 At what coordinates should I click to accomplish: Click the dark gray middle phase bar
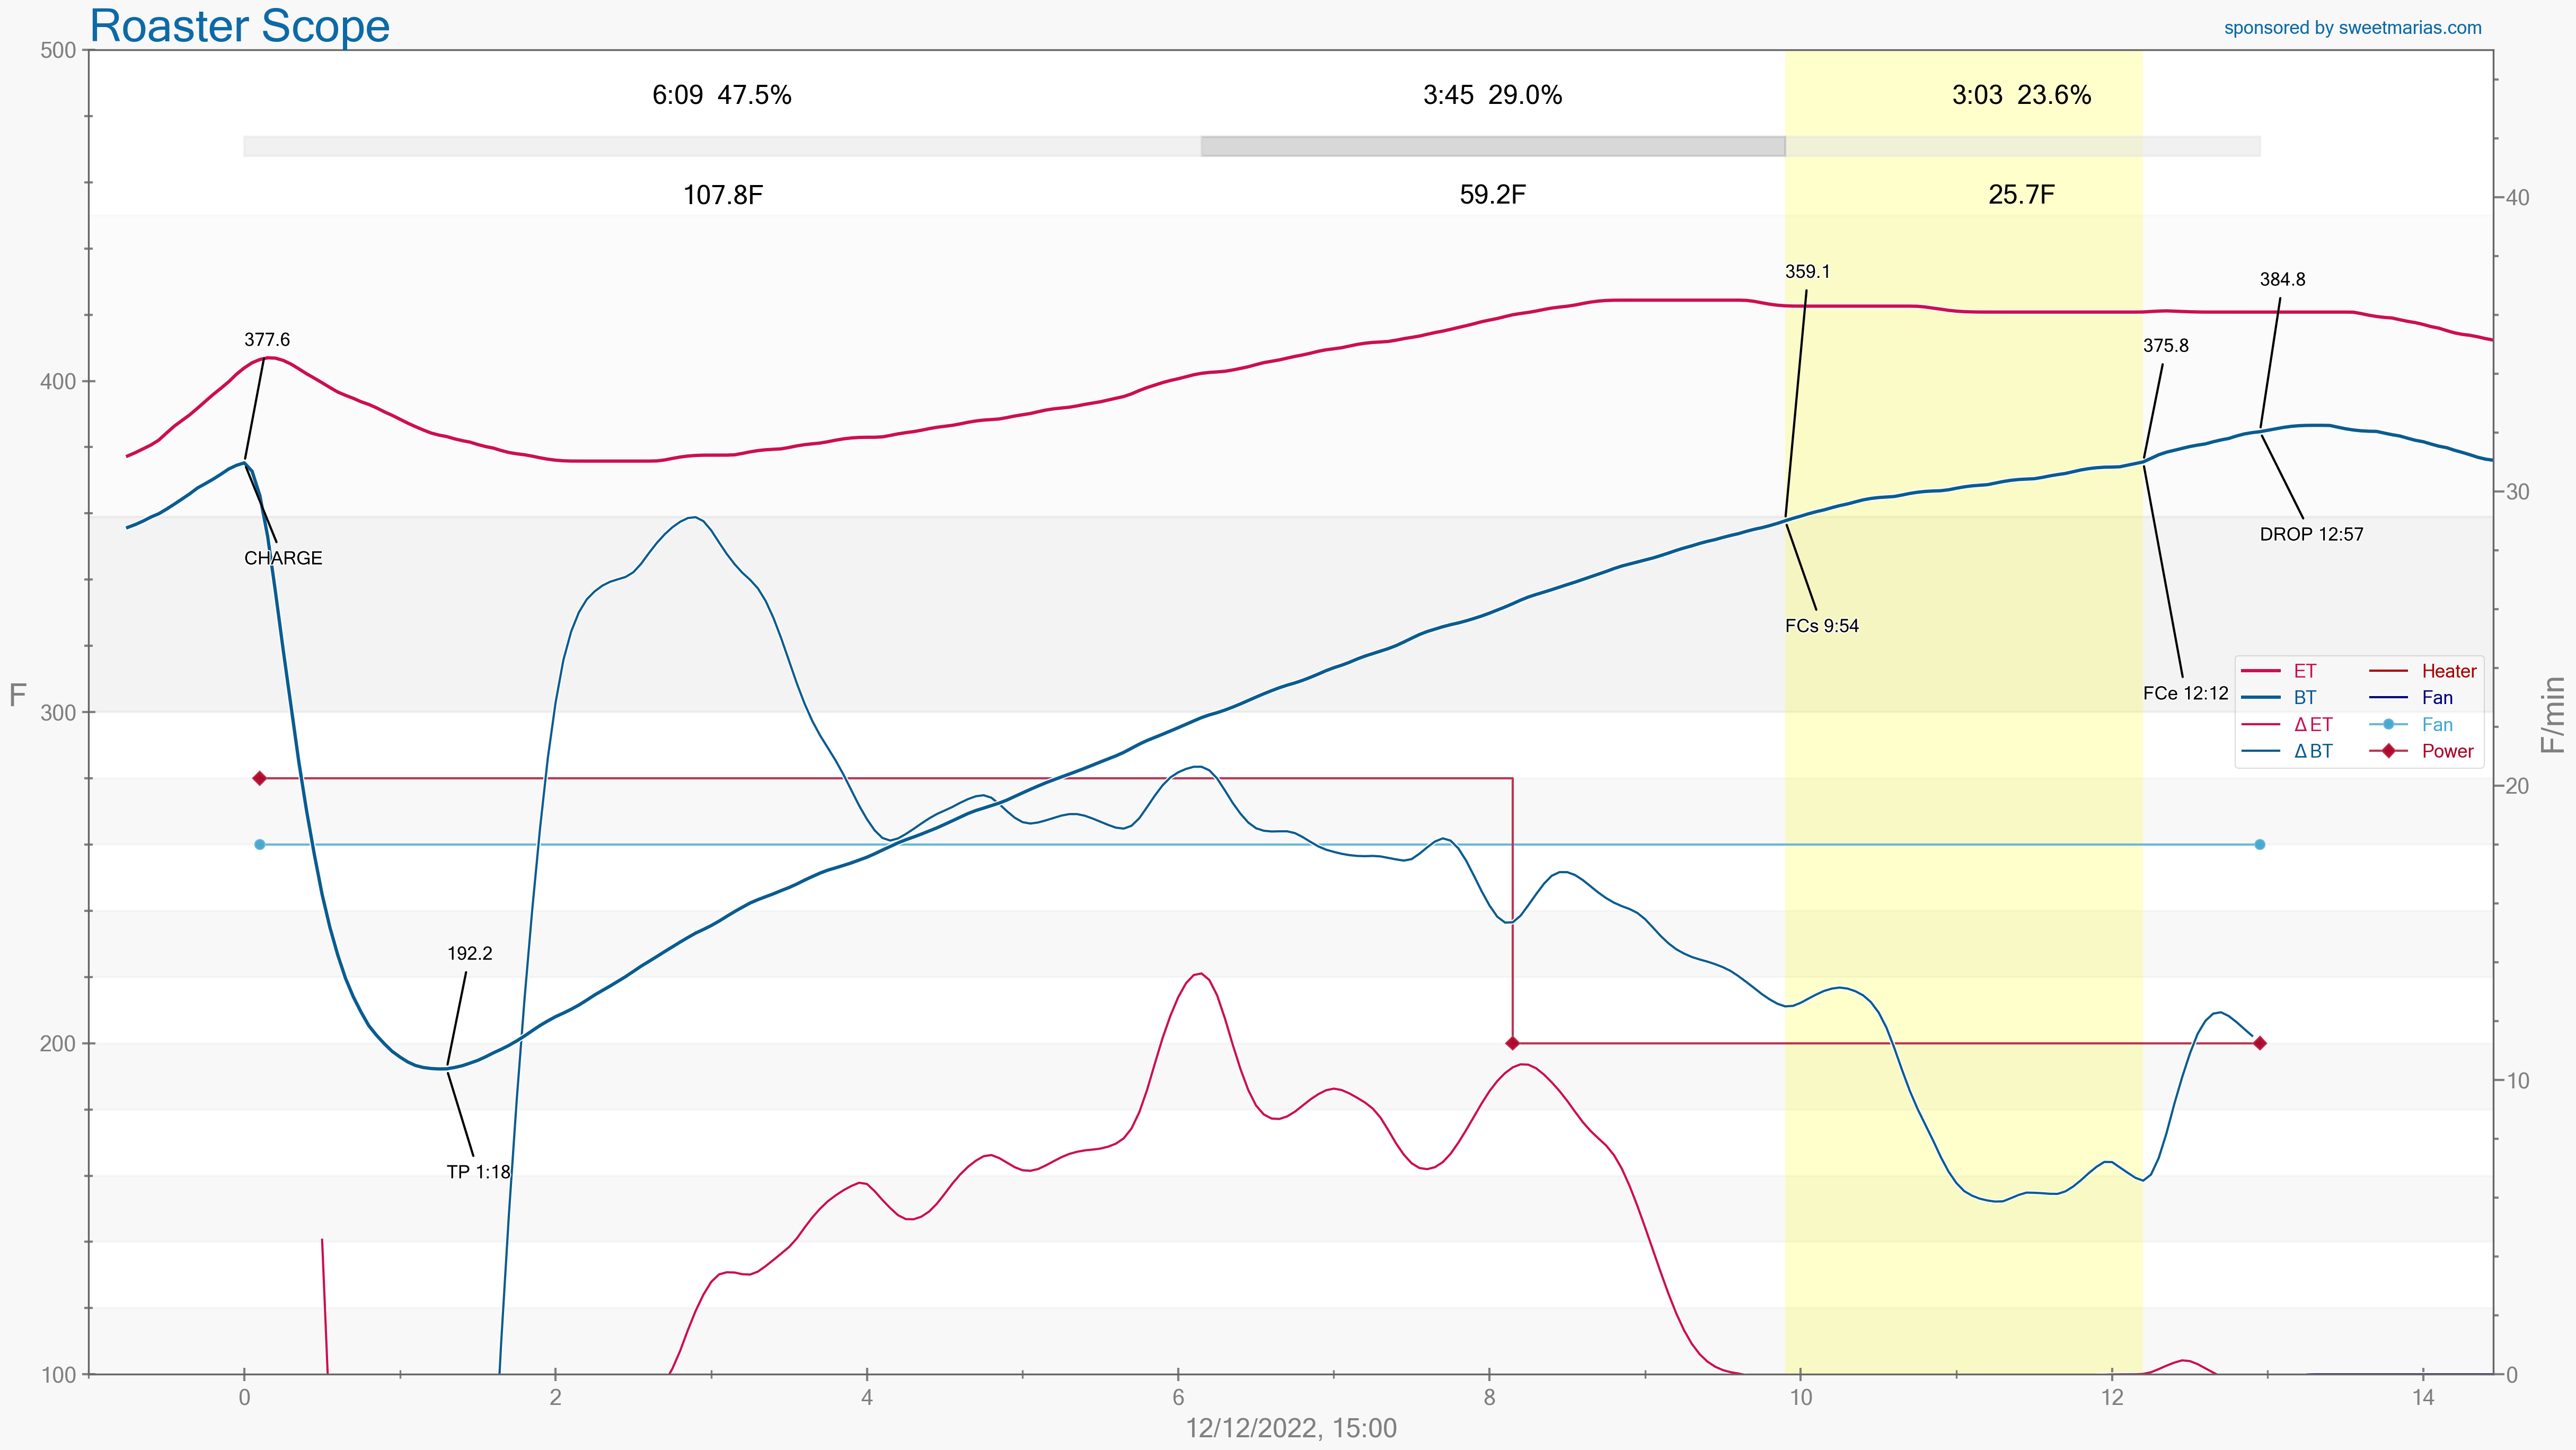tap(1493, 147)
